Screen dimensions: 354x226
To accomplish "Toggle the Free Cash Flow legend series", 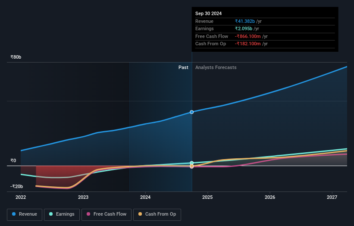I will pyautogui.click(x=107, y=214).
